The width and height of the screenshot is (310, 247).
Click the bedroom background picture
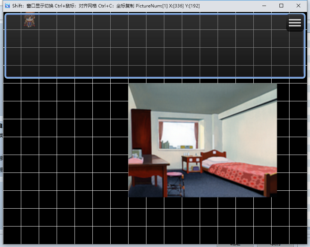coord(203,140)
